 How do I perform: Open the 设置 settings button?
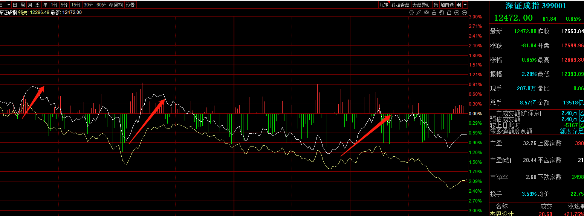click(x=130, y=5)
